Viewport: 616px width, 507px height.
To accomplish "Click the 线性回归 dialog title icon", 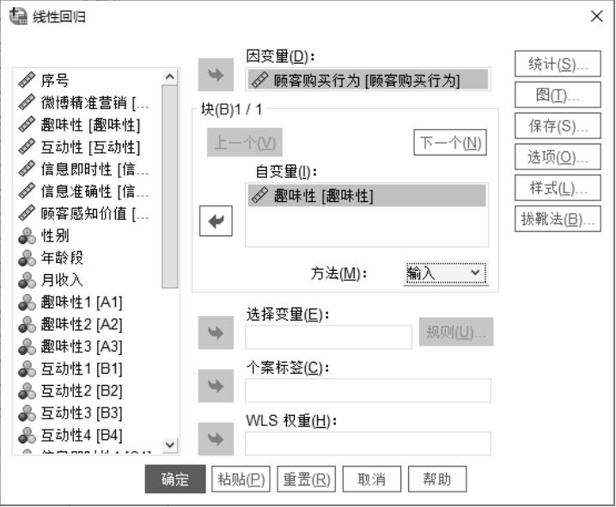I will pyautogui.click(x=18, y=16).
